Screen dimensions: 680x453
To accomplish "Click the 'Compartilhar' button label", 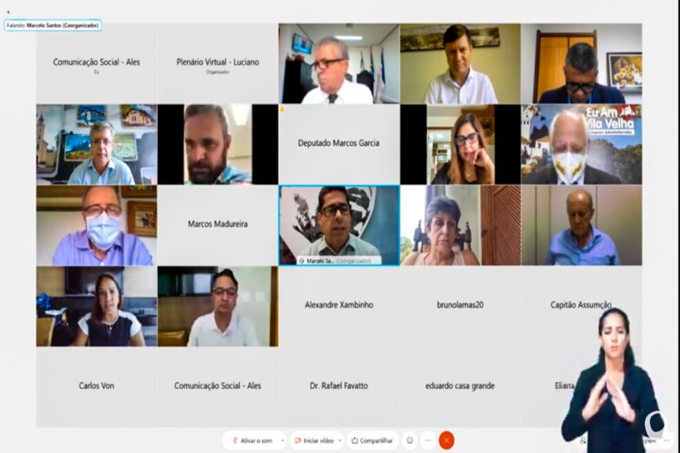I will (376, 441).
